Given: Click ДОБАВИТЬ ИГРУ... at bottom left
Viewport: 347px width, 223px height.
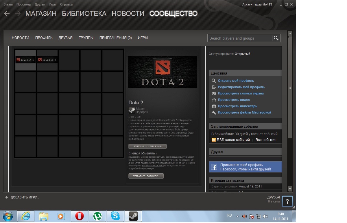Looking at the screenshot, I should tap(25, 197).
